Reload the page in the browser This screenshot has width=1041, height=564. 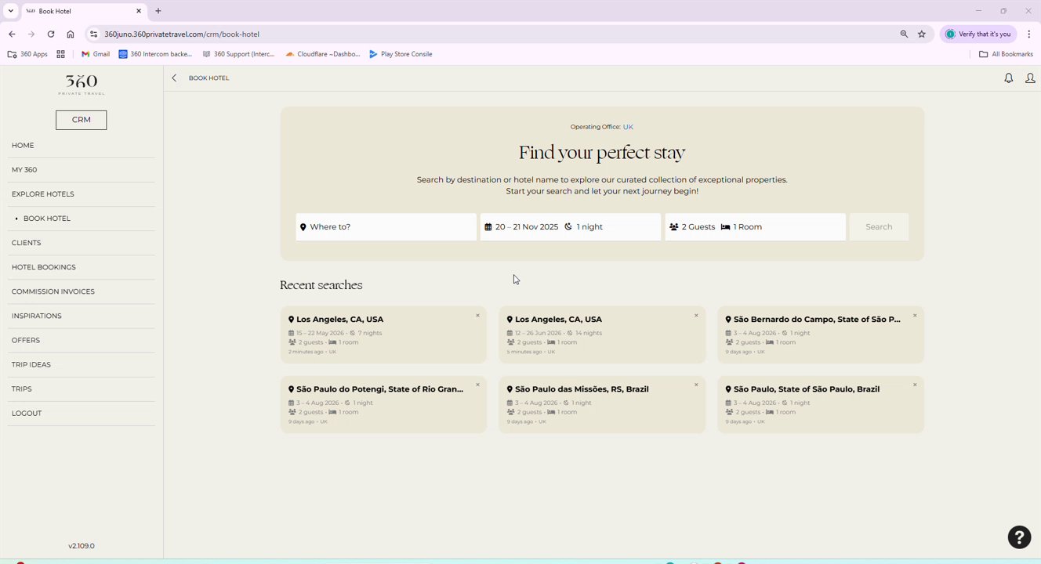point(51,34)
